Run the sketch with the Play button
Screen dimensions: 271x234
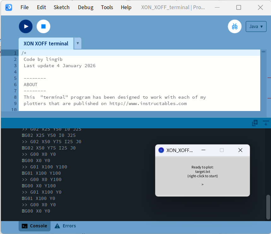point(26,26)
